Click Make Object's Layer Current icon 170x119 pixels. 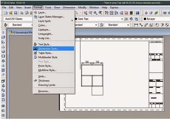(126, 19)
